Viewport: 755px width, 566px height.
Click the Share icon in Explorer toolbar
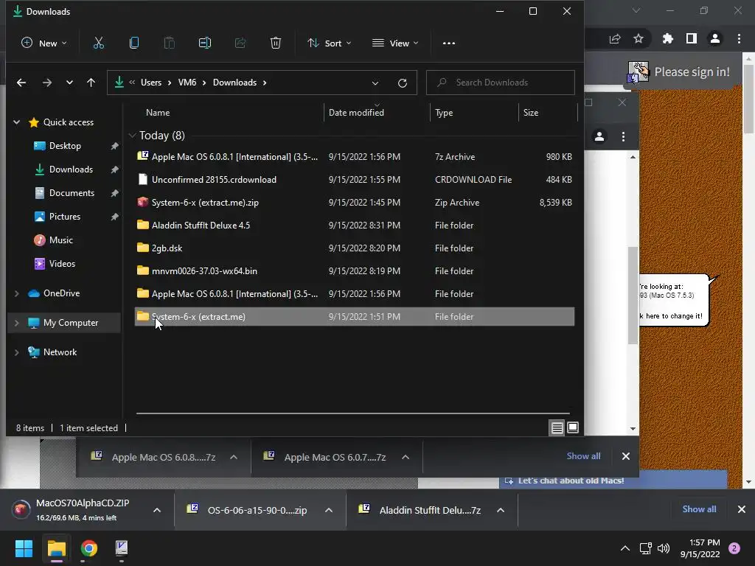(x=240, y=43)
